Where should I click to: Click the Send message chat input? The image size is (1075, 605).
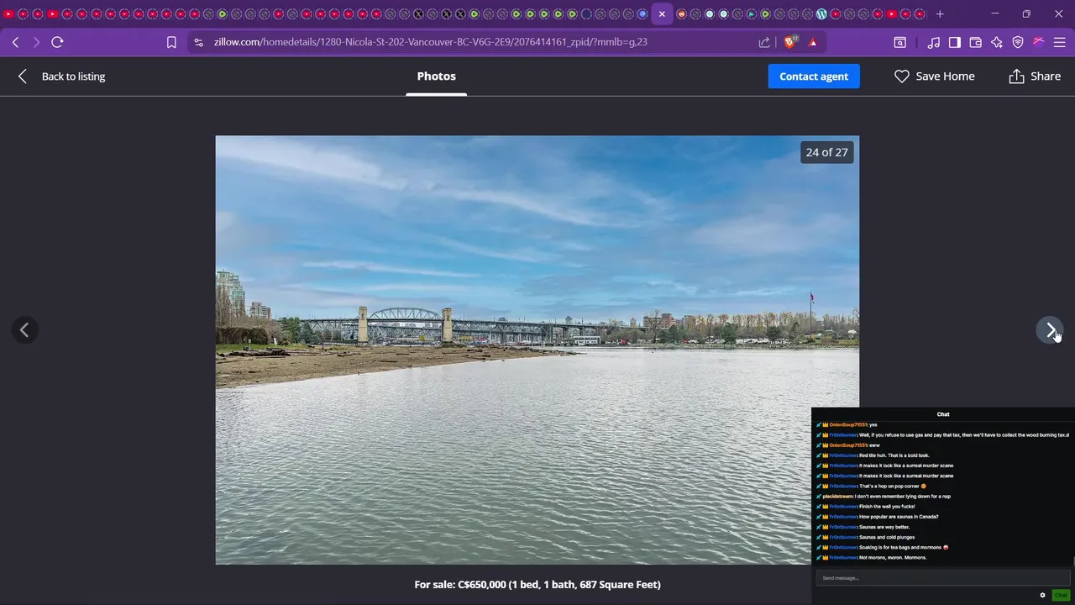click(942, 578)
